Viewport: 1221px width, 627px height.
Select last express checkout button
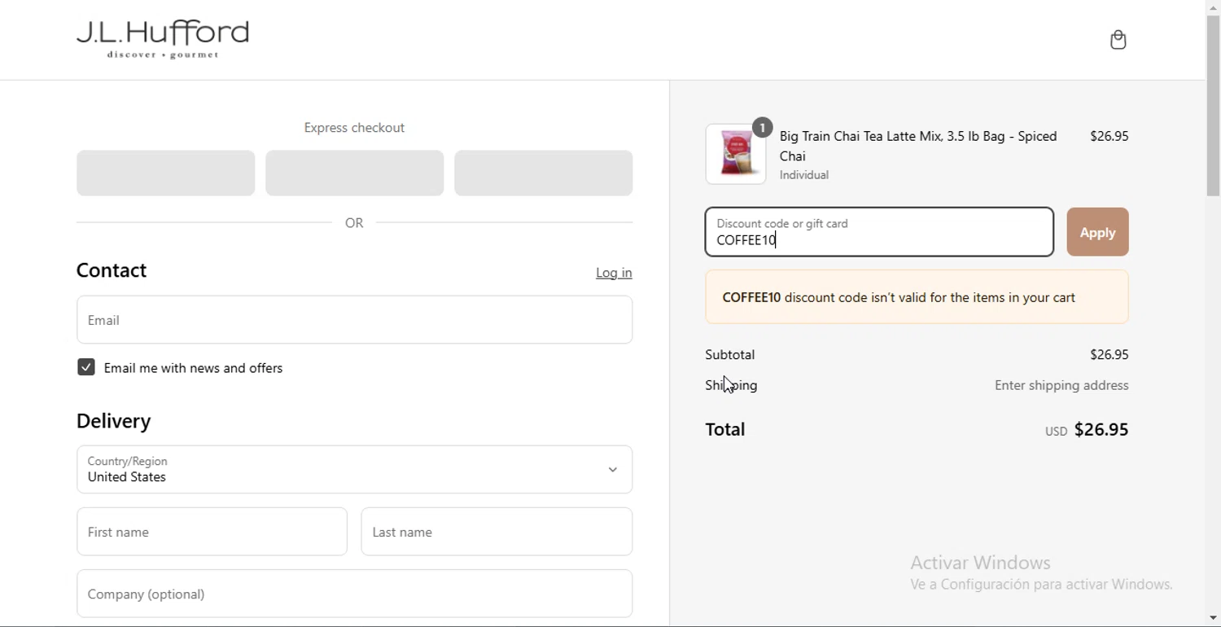(544, 173)
